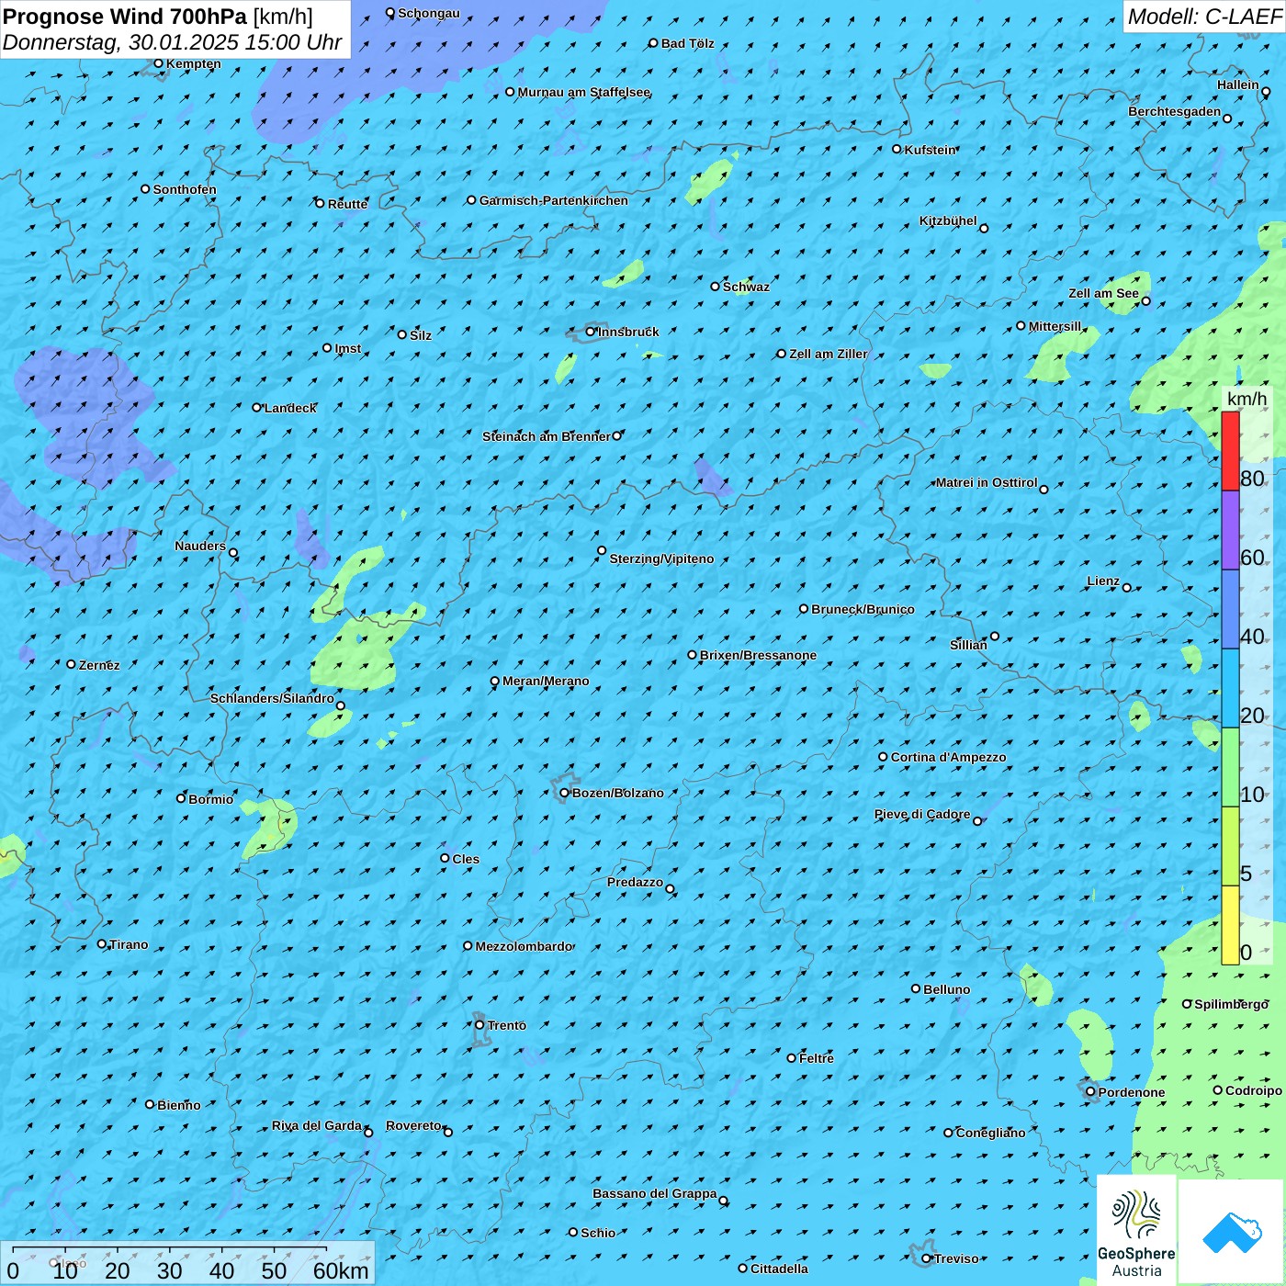
Task: Click the 'Bienno' label
Action: tap(178, 1105)
